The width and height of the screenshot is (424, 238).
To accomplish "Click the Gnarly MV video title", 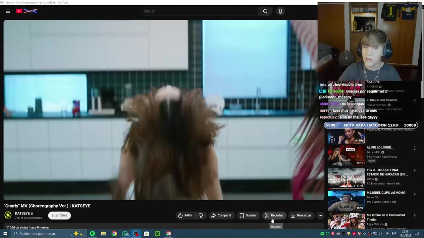I will [x=47, y=206].
